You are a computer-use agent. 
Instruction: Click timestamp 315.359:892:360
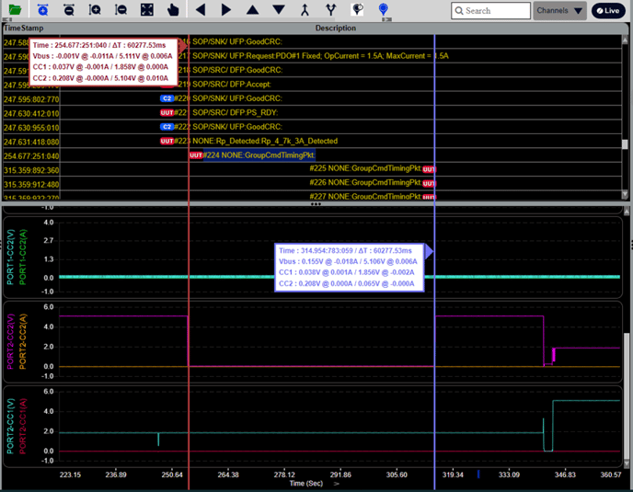(31, 170)
